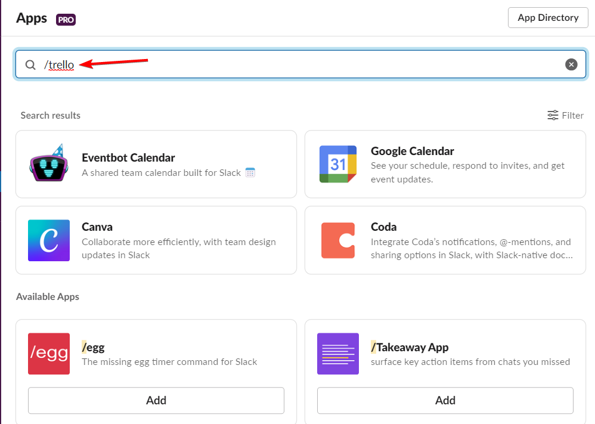
Task: Click the Google Calendar 31 icon
Action: [337, 164]
